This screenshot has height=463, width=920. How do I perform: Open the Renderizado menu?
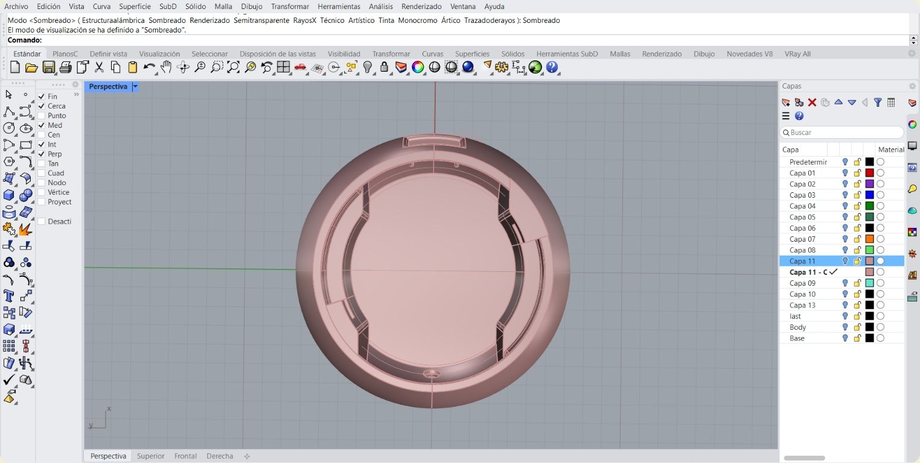[x=421, y=6]
